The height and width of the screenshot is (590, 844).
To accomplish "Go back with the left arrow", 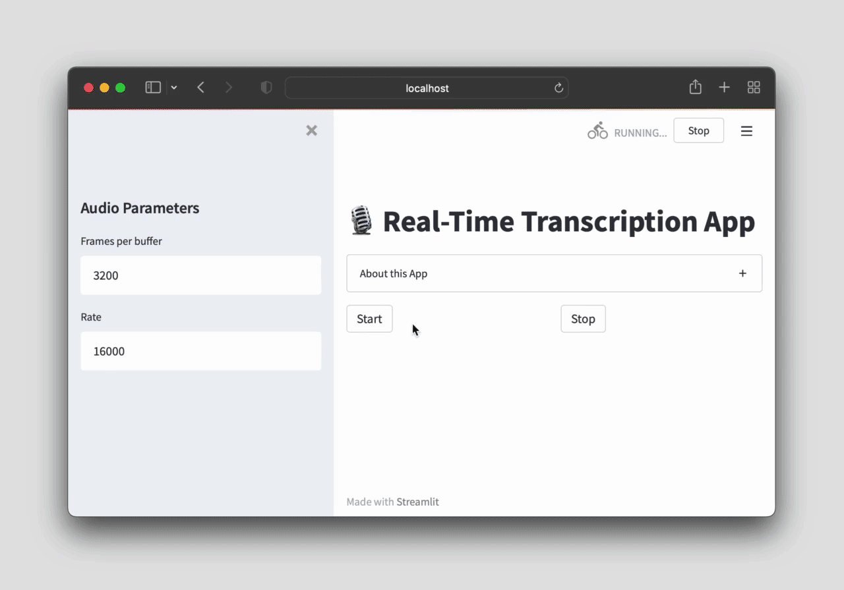I will [201, 88].
